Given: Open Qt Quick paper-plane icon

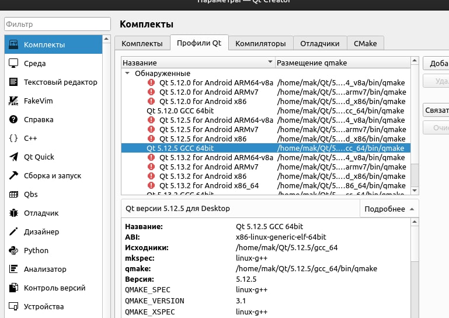Looking at the screenshot, I should pyautogui.click(x=13, y=157).
